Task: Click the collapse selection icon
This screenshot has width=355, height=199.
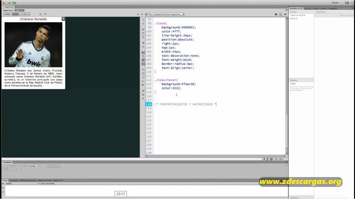Action: [x=143, y=33]
